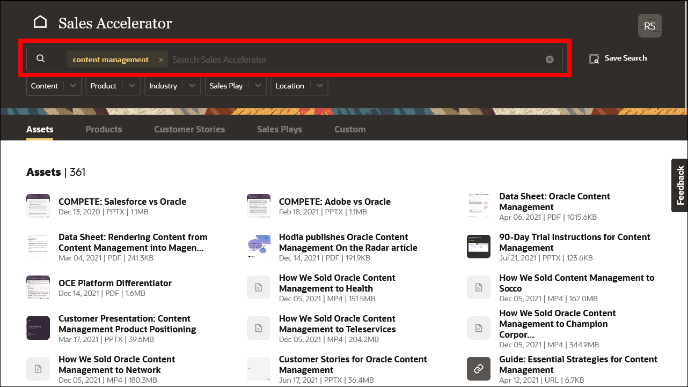Switch to the Products tab
This screenshot has height=387, width=688.
pyautogui.click(x=104, y=129)
